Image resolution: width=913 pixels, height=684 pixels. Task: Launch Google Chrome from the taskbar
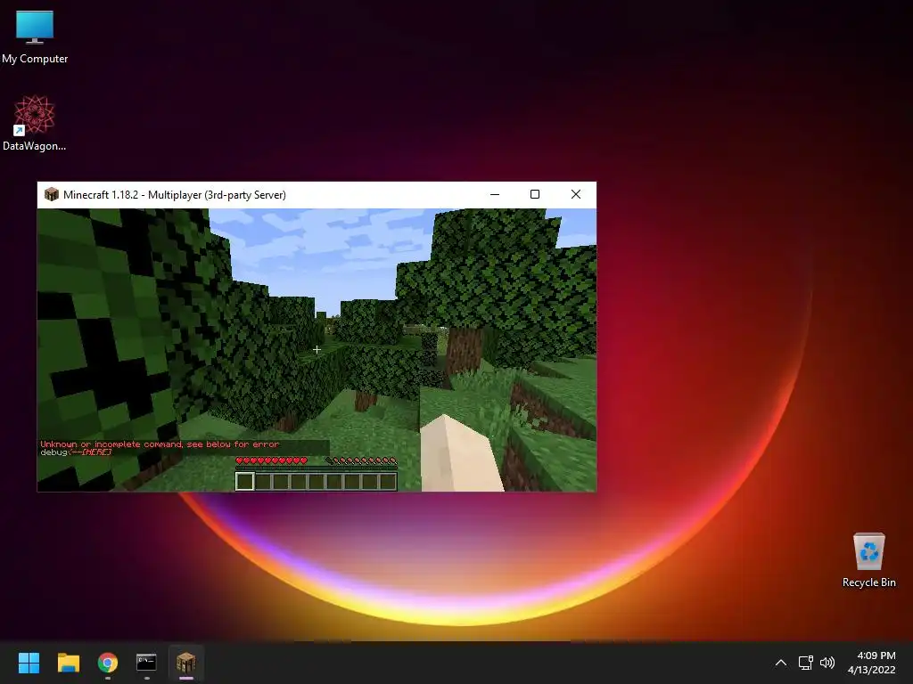point(108,663)
